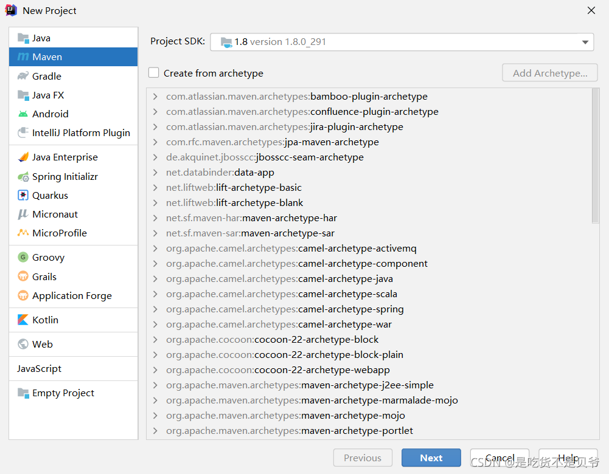Click the IntelliJ IDEA logo in title bar

point(11,10)
